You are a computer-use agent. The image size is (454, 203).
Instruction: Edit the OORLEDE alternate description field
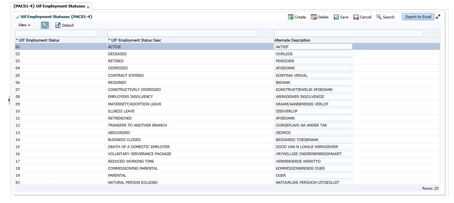[x=313, y=54]
